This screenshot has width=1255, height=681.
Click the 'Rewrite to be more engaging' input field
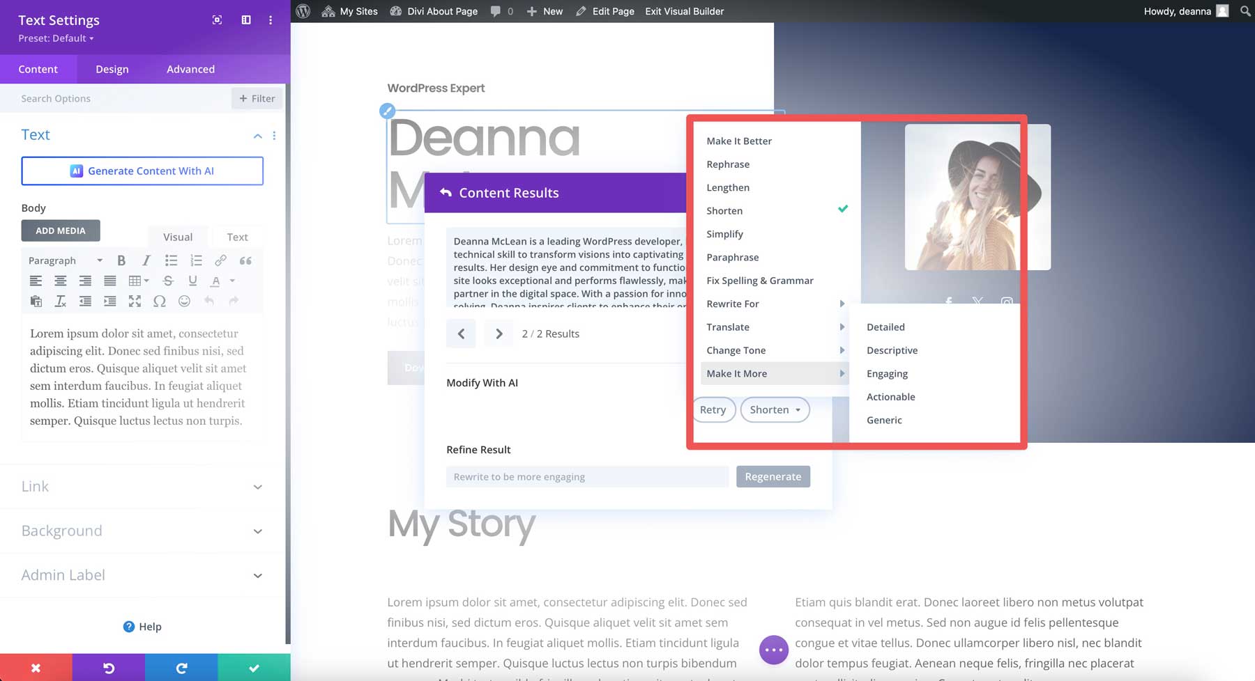pos(586,476)
